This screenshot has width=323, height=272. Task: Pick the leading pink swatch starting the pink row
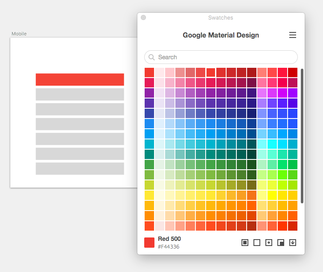[149, 83]
